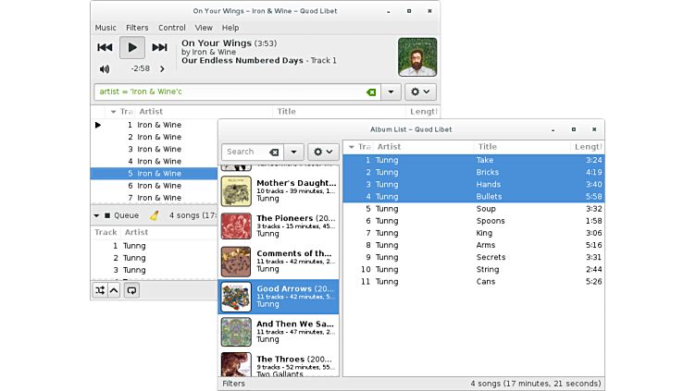
Task: Click the seek position arrow
Action: tap(162, 68)
